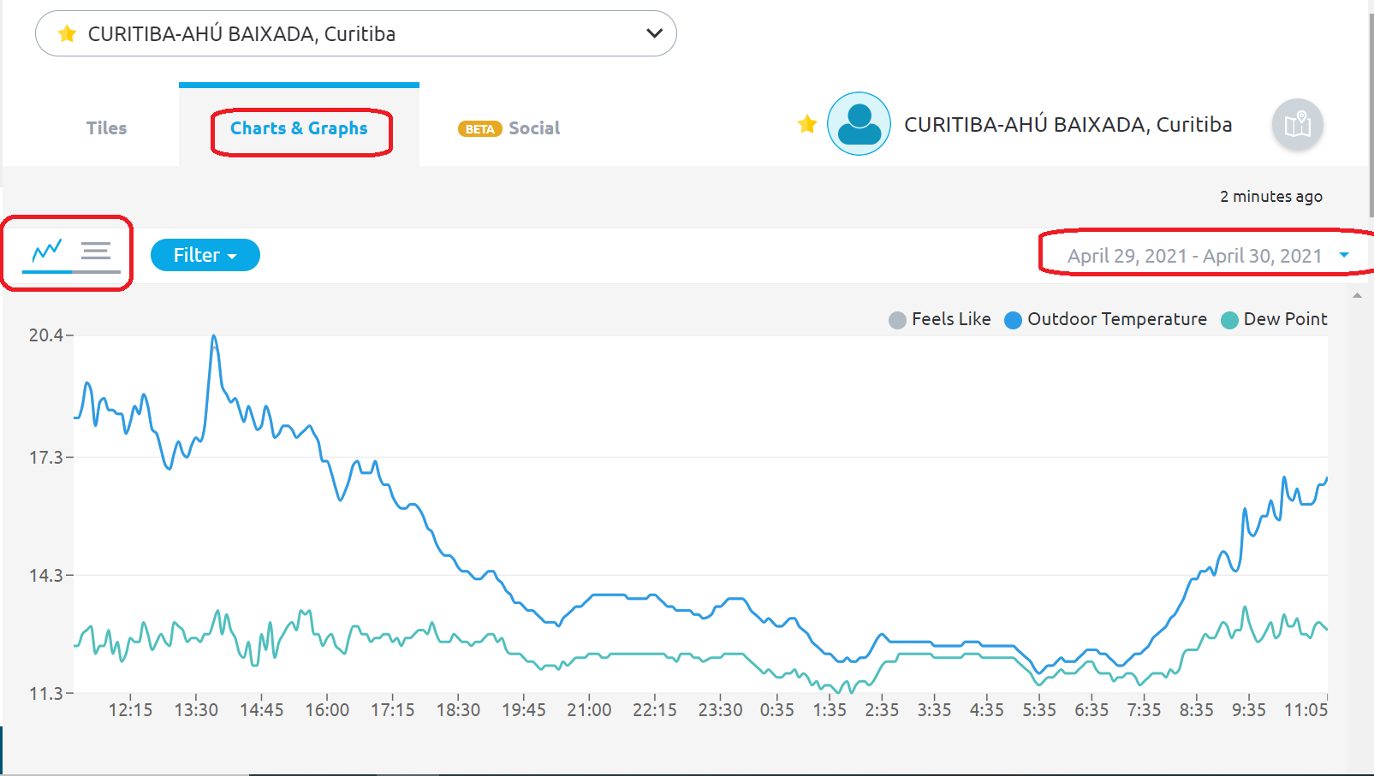
Task: Click the scroll-up arrow near the chart
Action: click(x=1357, y=295)
